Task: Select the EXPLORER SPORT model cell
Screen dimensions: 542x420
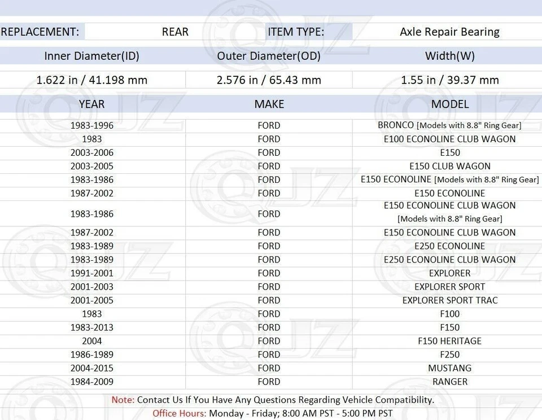Action: pos(450,287)
